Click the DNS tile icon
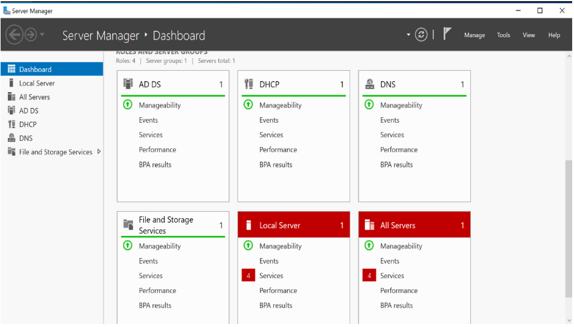Image resolution: width=574 pixels, height=327 pixels. click(x=370, y=84)
